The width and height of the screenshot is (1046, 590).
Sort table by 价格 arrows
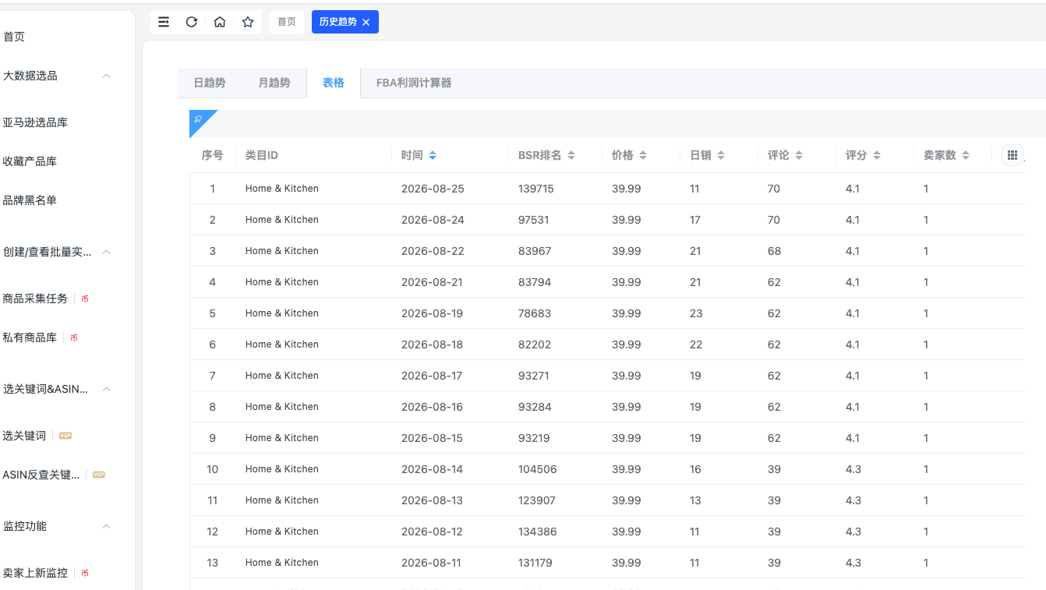coord(643,155)
